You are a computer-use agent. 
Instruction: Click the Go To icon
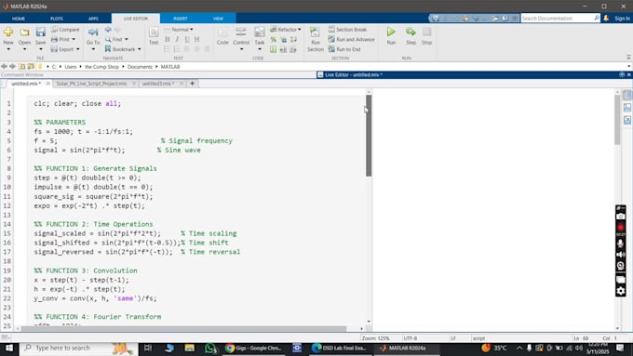[x=93, y=33]
